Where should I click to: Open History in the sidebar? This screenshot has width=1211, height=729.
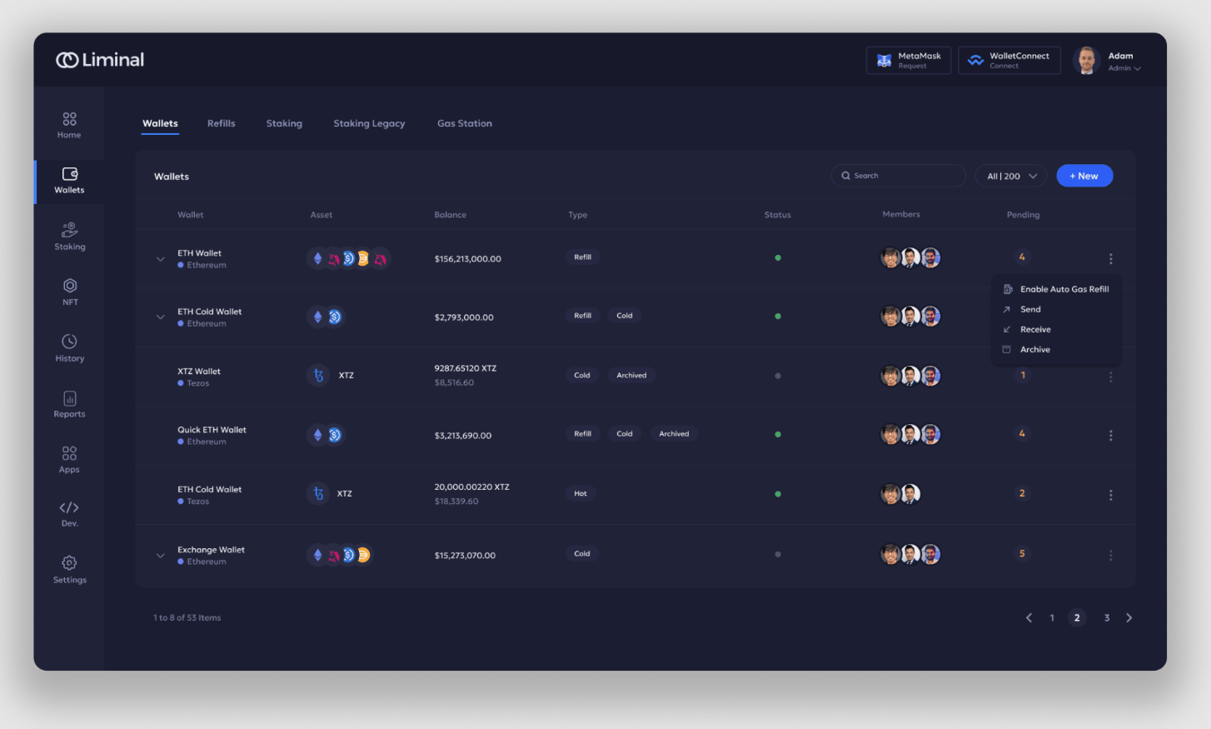click(x=70, y=348)
